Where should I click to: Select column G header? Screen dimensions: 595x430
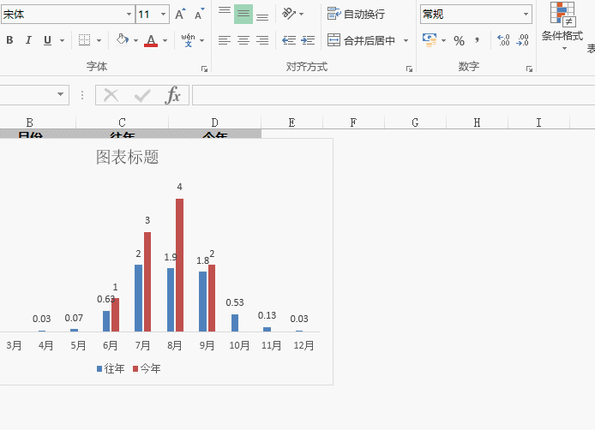pyautogui.click(x=415, y=122)
